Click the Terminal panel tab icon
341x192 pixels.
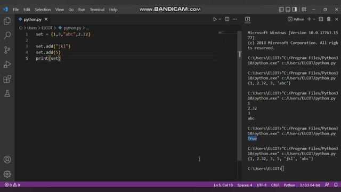click(247, 19)
